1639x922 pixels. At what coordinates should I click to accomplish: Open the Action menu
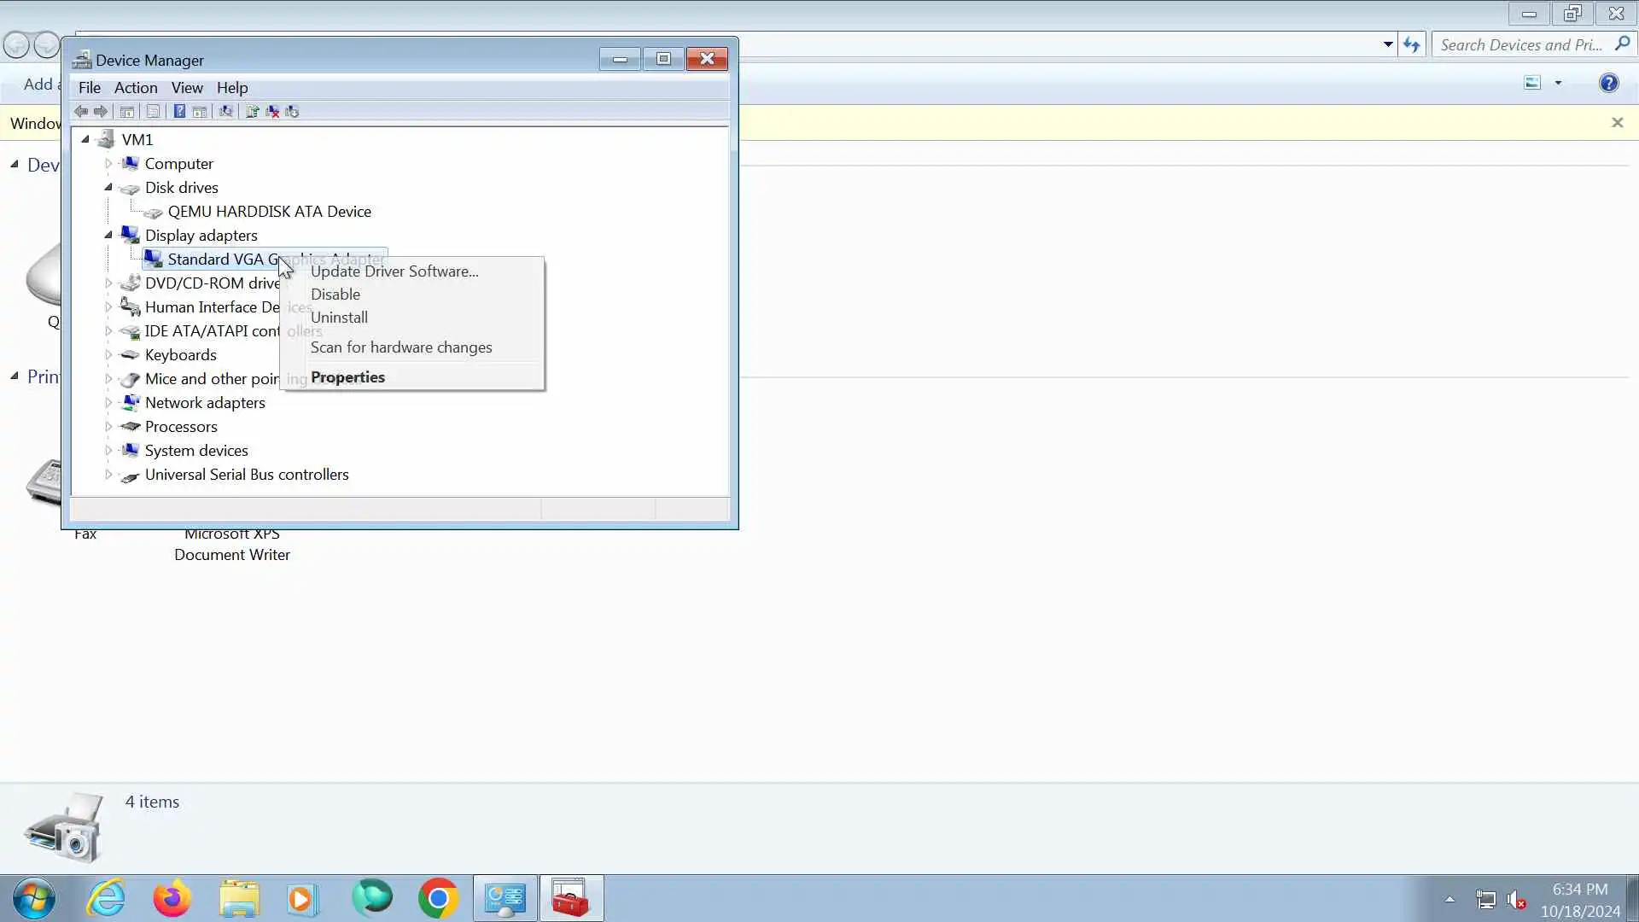(x=136, y=88)
